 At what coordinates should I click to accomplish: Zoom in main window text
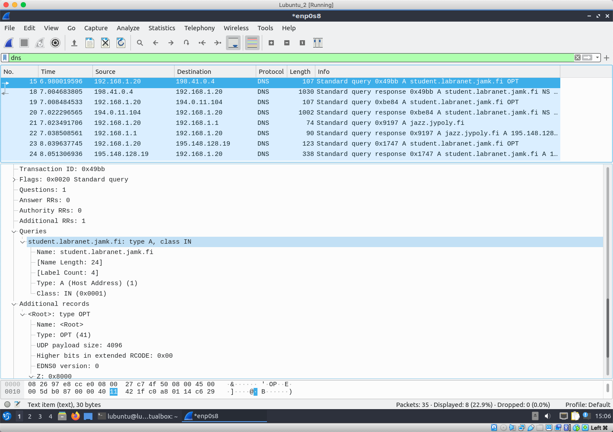click(x=271, y=43)
